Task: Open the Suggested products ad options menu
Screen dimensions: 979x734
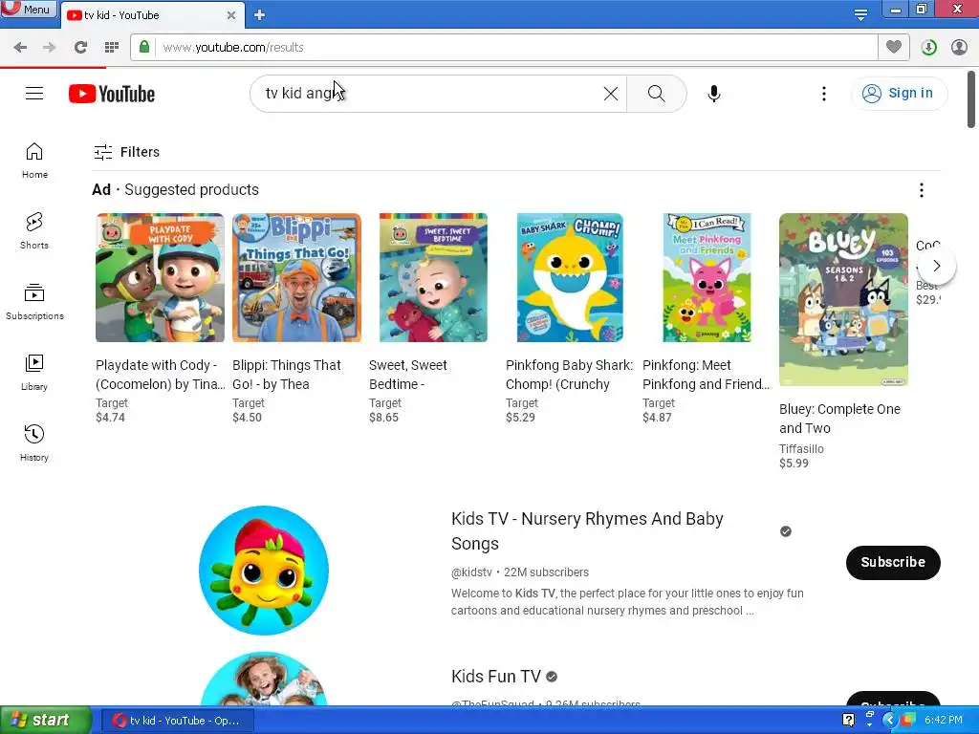Action: click(x=921, y=190)
